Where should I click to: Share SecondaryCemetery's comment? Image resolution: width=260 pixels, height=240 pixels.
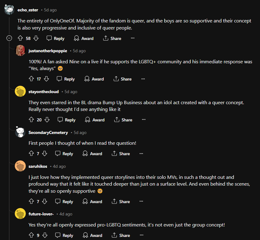coord(121,154)
